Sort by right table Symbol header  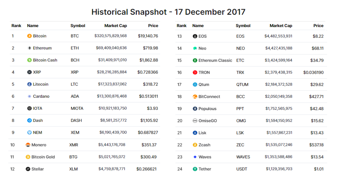(243, 26)
